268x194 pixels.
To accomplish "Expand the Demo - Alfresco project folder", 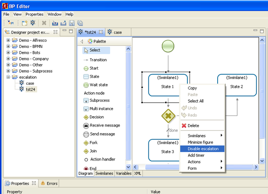I will (8, 40).
